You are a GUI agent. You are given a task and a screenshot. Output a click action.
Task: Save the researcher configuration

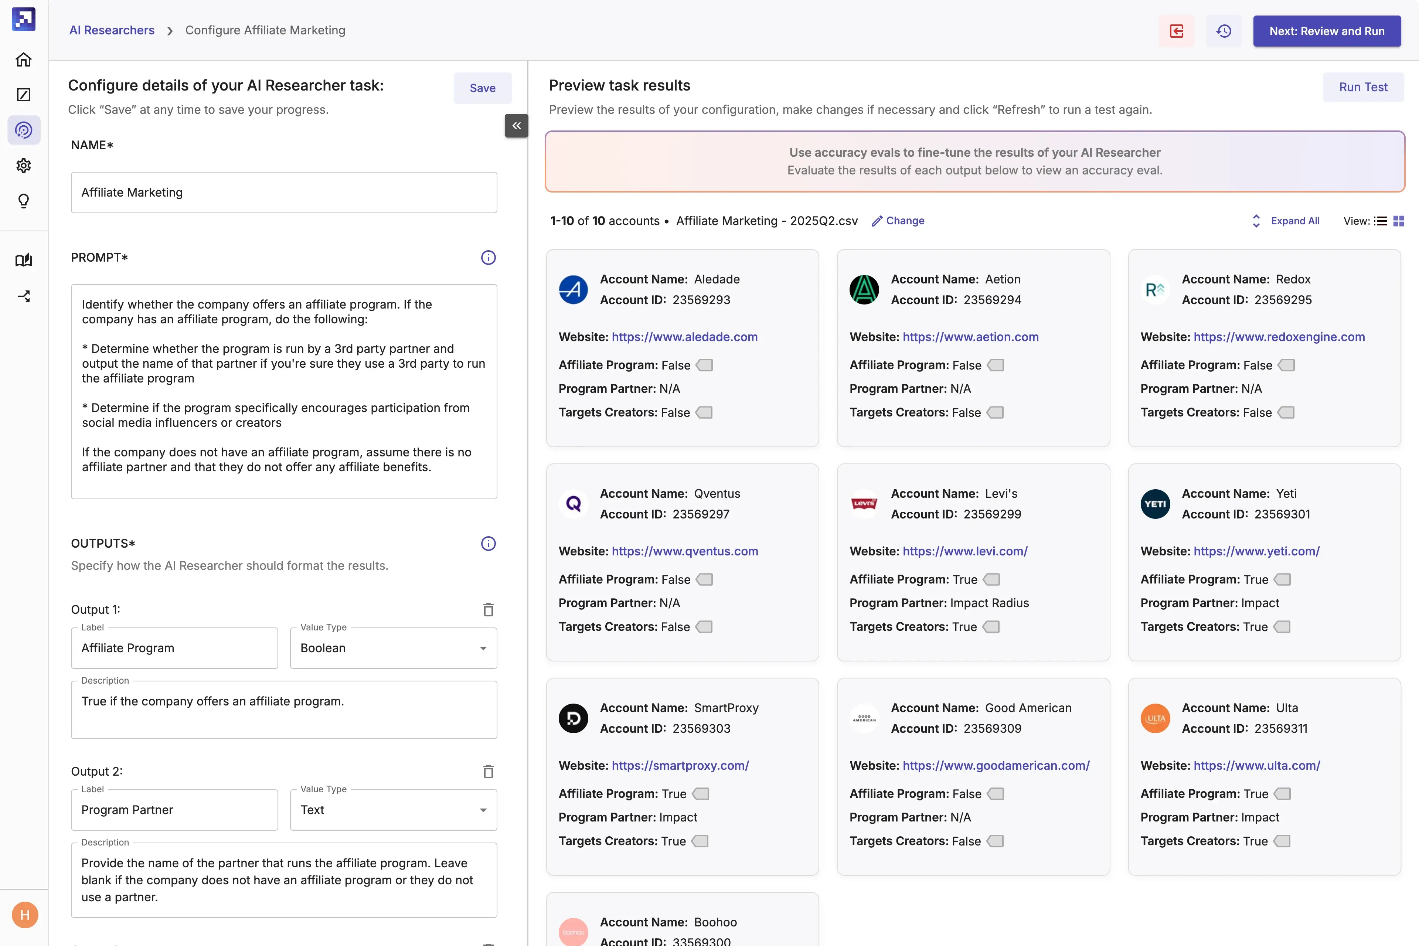click(x=483, y=88)
